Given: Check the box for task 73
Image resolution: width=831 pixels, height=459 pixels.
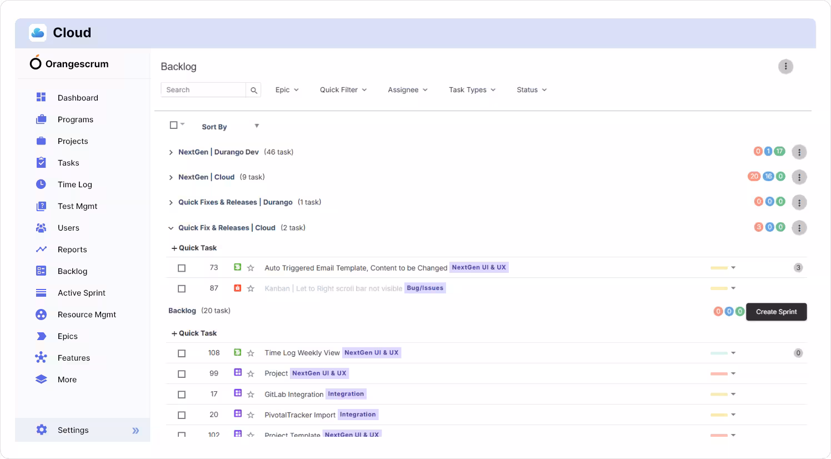Looking at the screenshot, I should [182, 268].
